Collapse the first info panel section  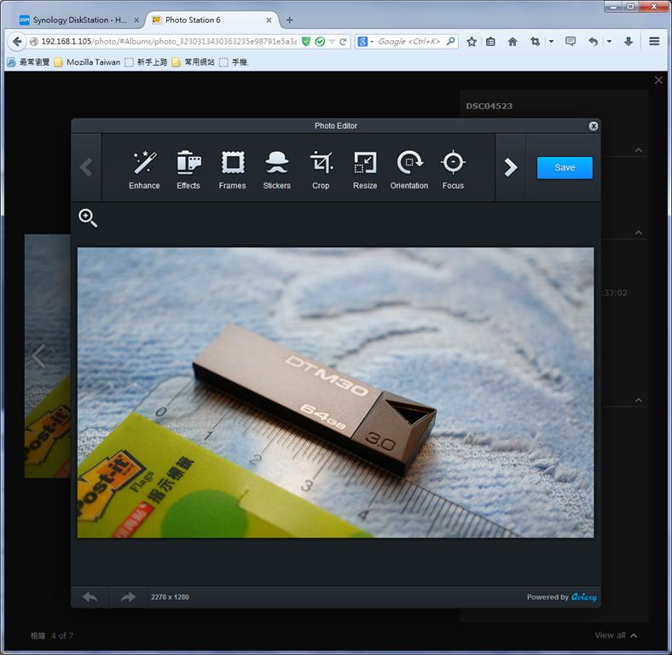pos(639,150)
